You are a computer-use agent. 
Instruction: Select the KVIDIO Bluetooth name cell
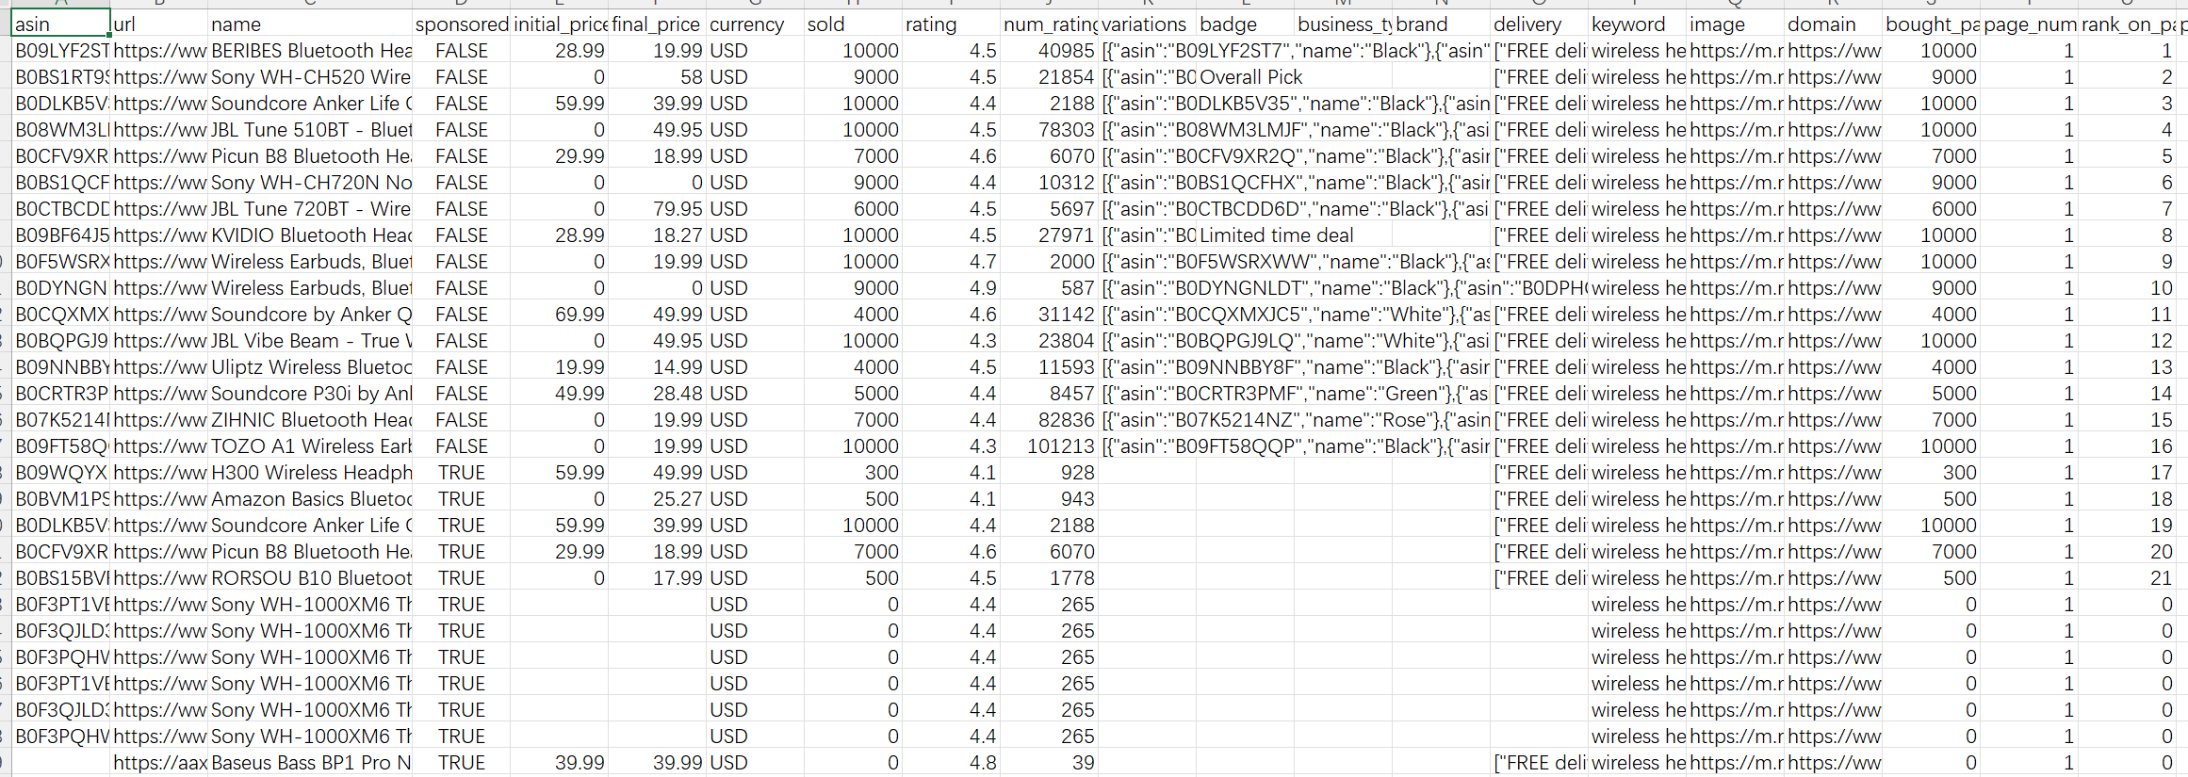(x=310, y=235)
